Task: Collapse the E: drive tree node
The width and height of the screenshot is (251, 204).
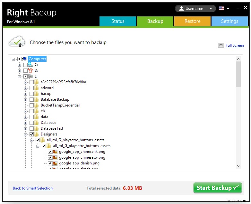Action: point(20,76)
